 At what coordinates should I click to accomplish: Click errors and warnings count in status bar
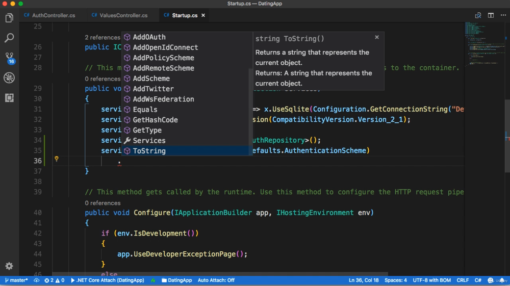55,280
